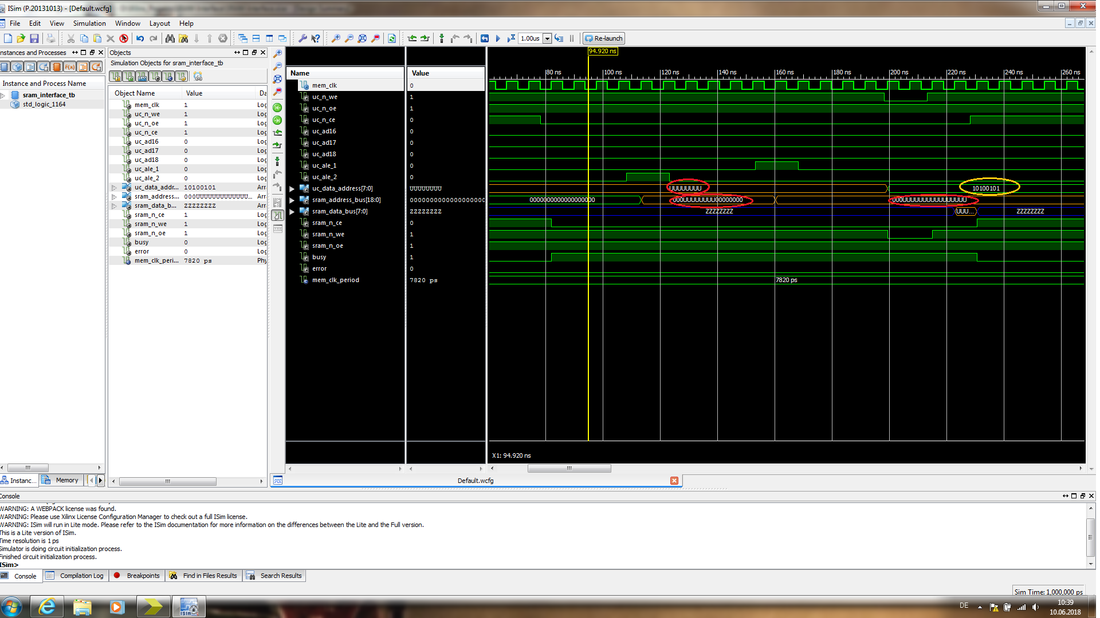This screenshot has height=618, width=1100.
Task: Click the Zoom to Full View toolbar icon
Action: (362, 38)
